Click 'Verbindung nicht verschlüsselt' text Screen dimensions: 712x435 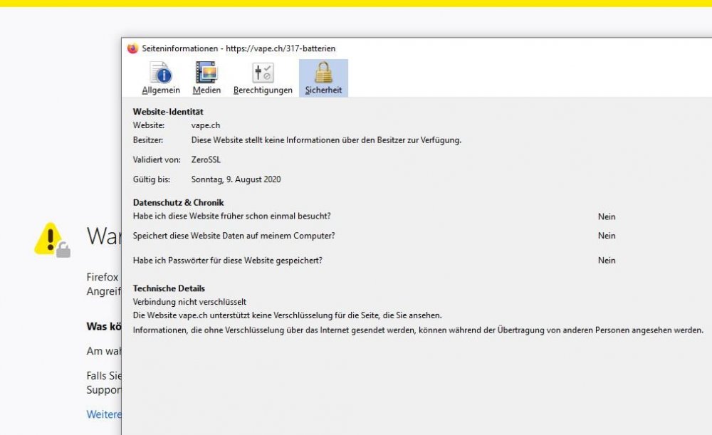[x=189, y=302]
